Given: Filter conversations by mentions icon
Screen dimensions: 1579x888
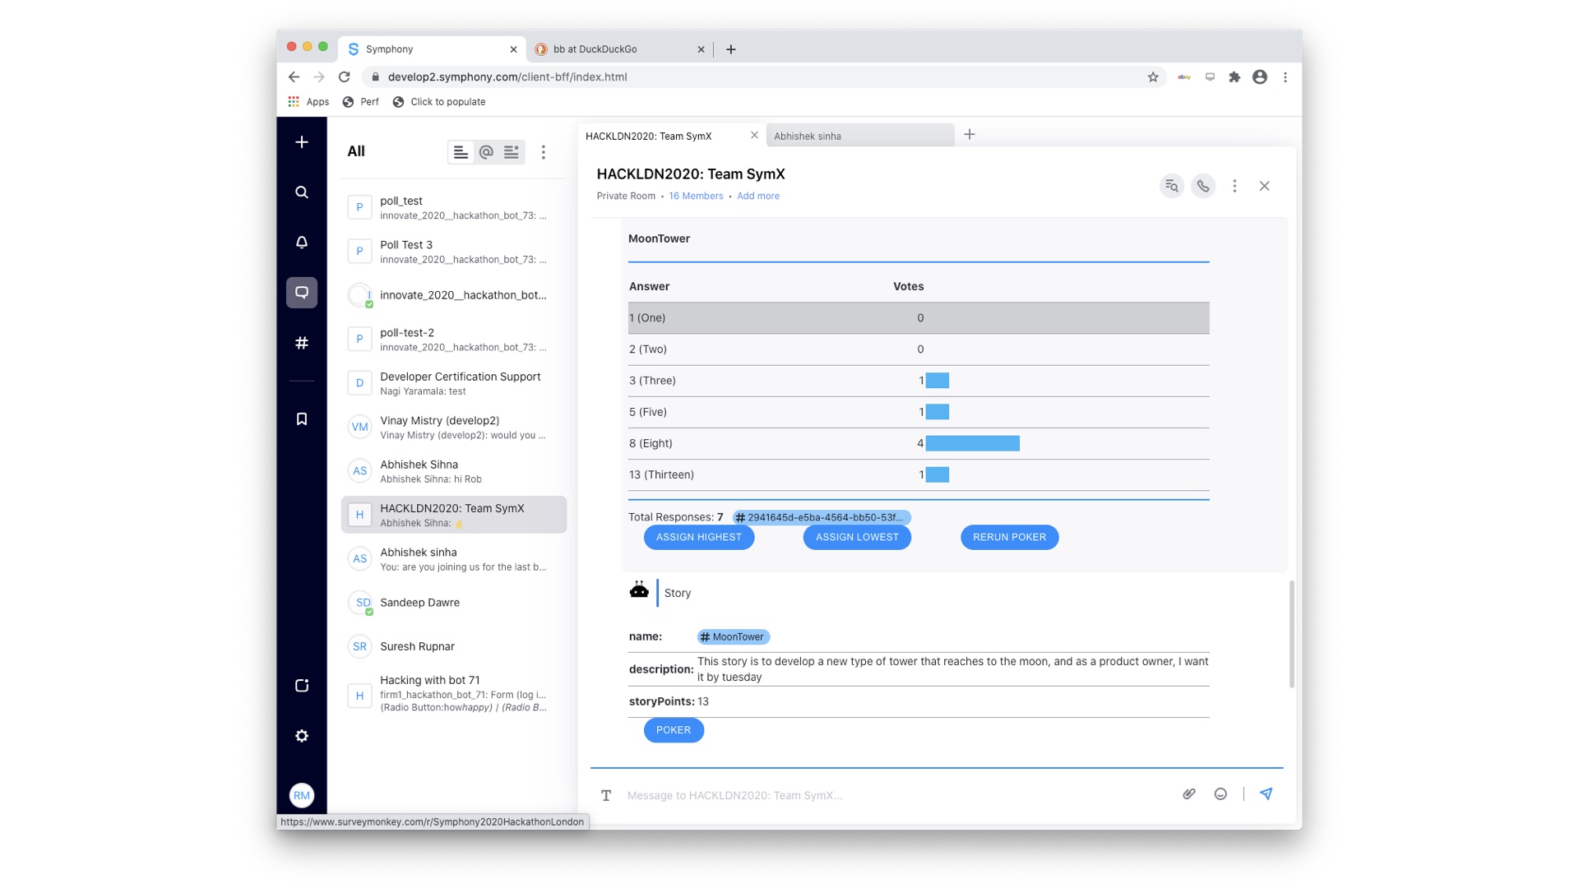Looking at the screenshot, I should click(486, 152).
